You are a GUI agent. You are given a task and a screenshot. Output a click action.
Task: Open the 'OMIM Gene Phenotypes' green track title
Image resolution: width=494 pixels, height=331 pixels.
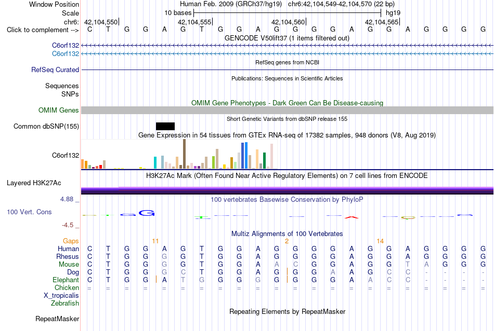[x=287, y=103]
